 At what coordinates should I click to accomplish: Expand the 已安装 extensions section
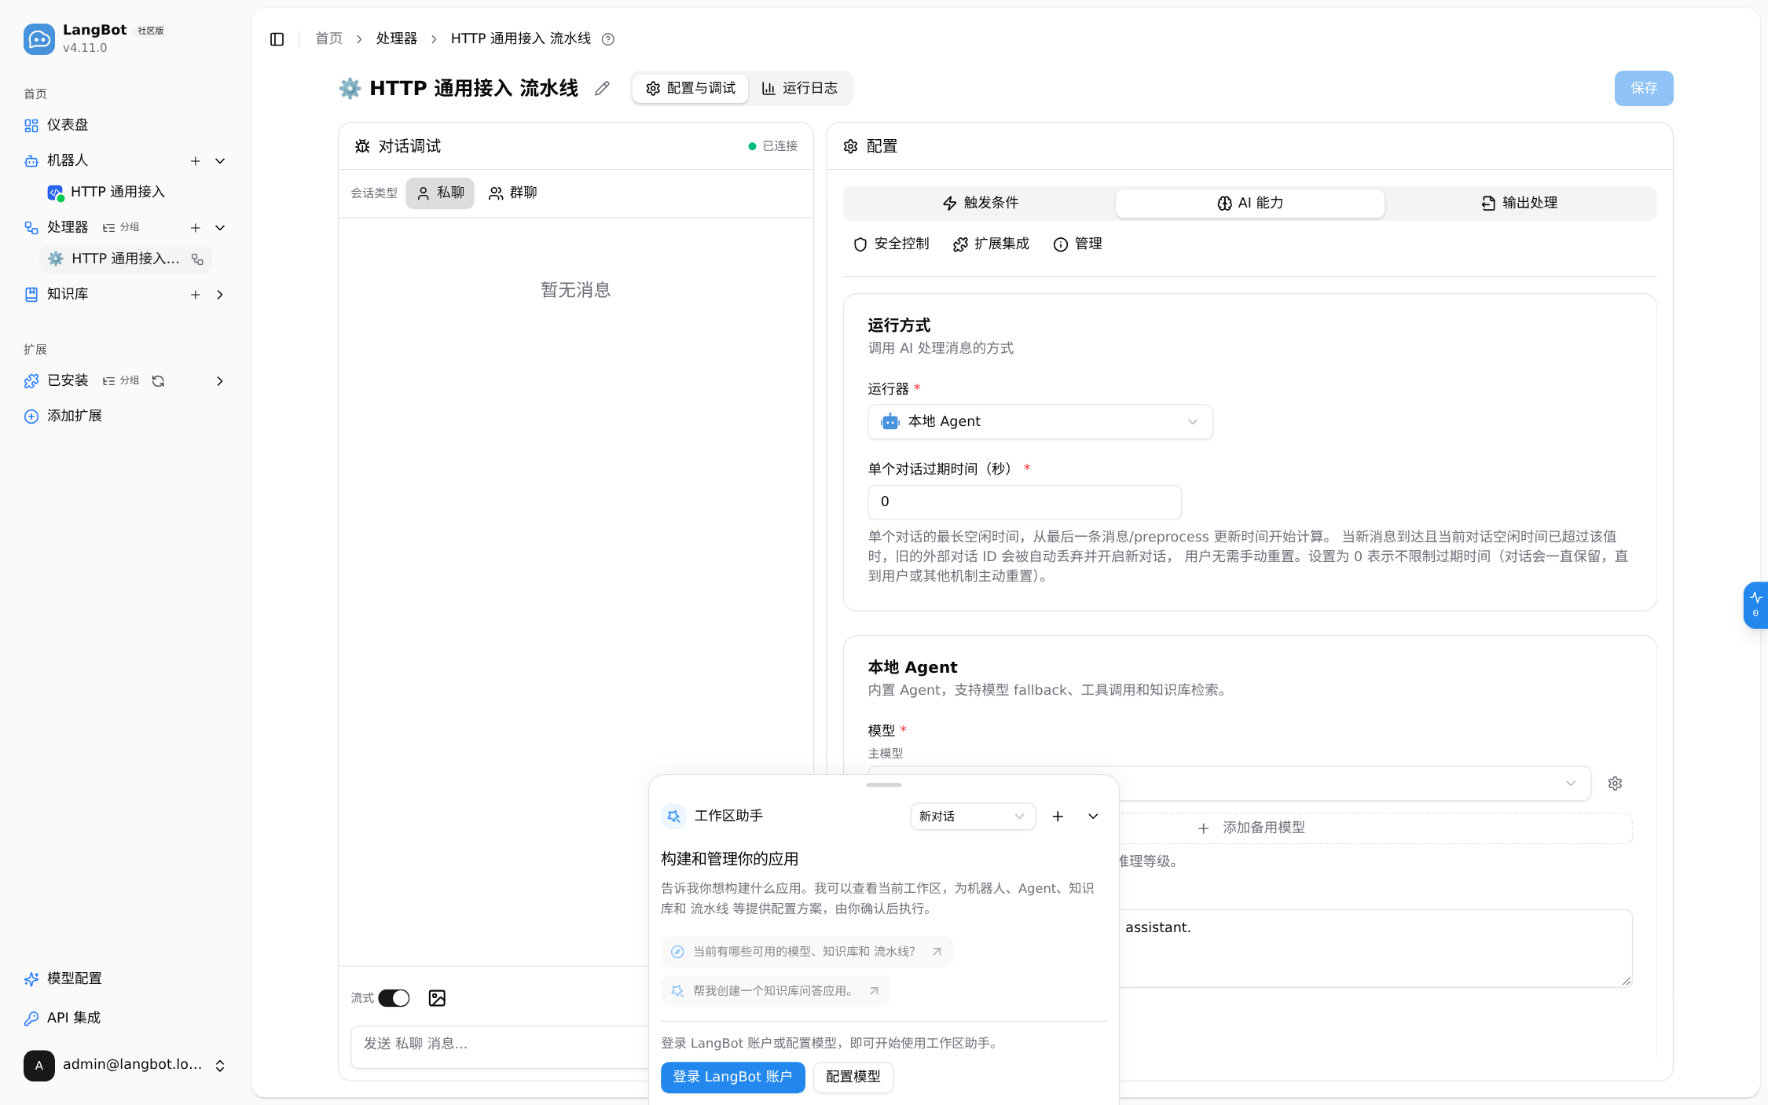coord(220,381)
